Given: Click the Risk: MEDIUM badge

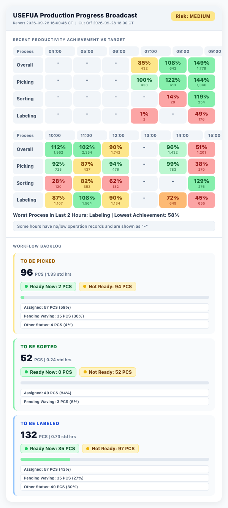Looking at the screenshot, I should [x=193, y=16].
